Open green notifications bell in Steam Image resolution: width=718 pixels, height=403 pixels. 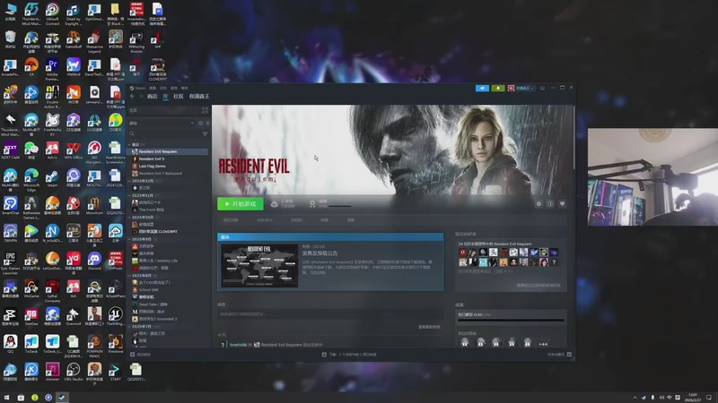pyautogui.click(x=498, y=88)
